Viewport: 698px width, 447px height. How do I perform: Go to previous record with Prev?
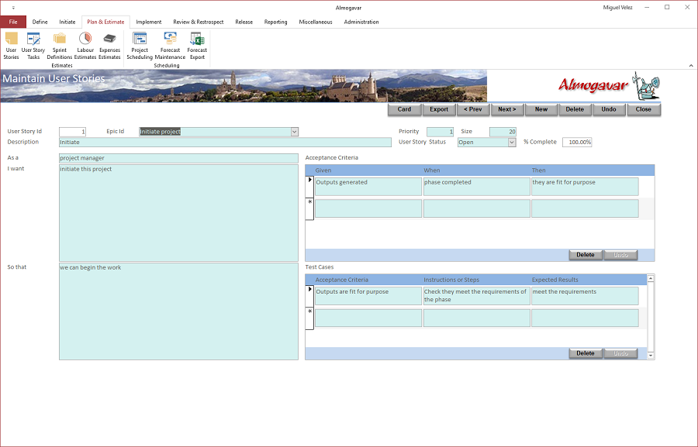pos(473,109)
